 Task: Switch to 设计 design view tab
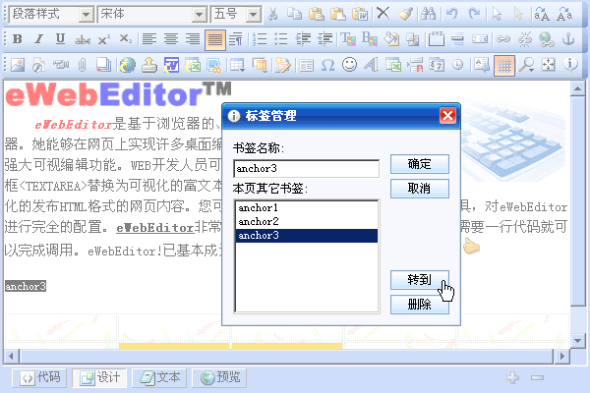99,377
